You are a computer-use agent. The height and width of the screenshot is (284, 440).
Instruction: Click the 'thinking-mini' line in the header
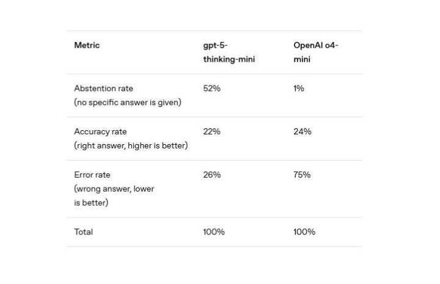point(229,59)
